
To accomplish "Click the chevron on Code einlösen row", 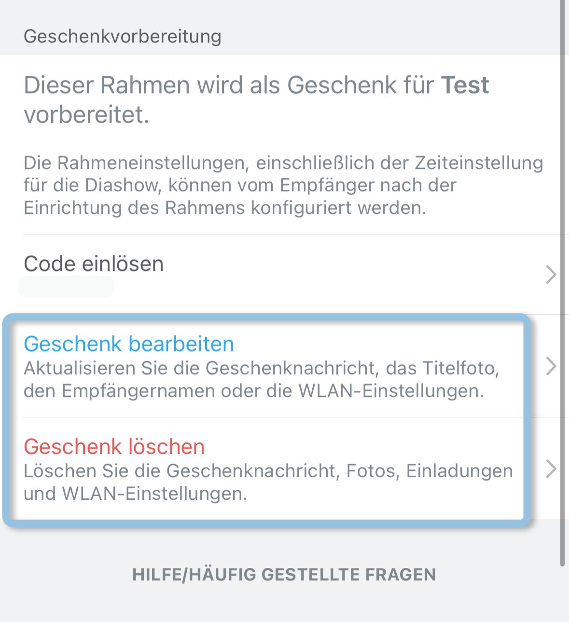I will tap(551, 274).
